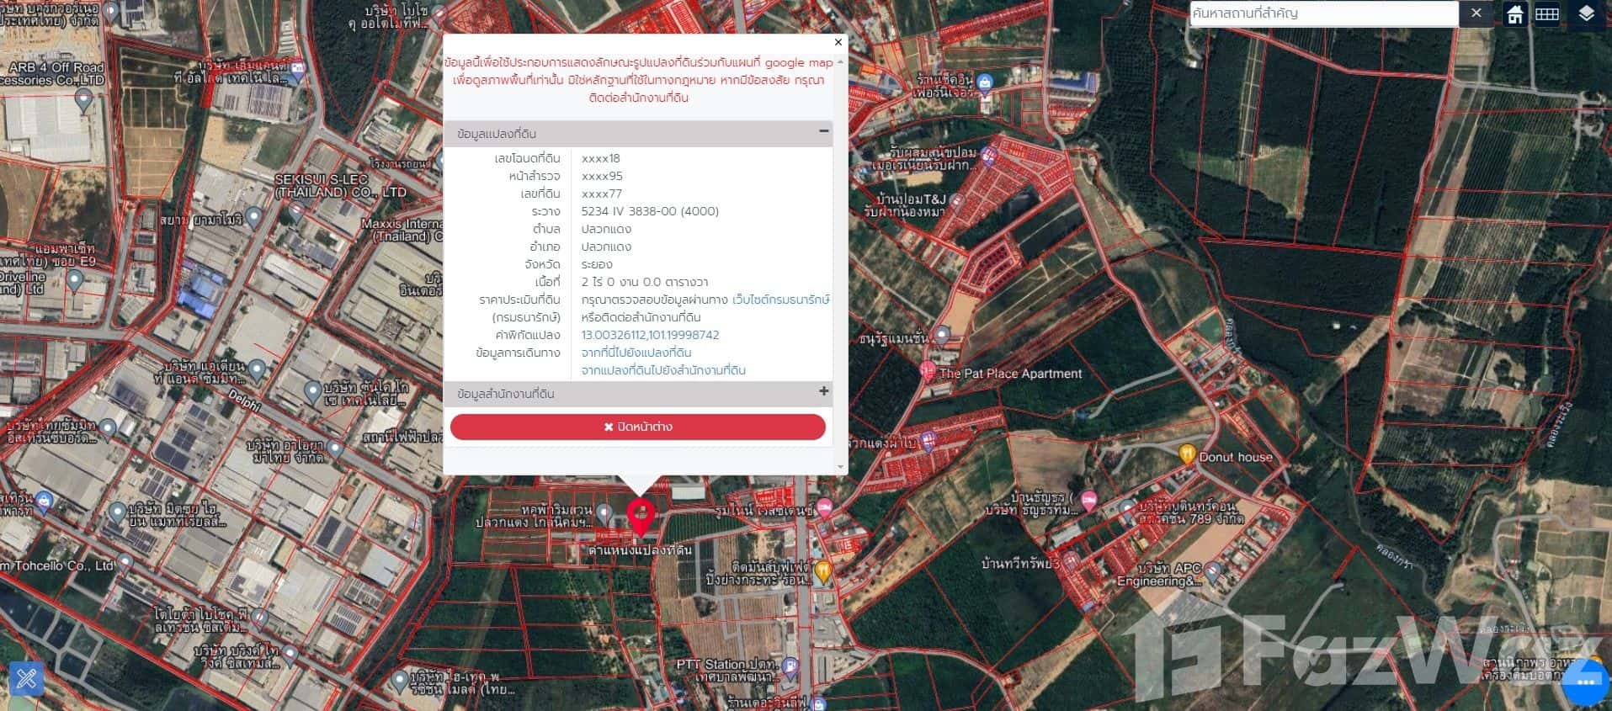The height and width of the screenshot is (711, 1612).
Task: Open the blue measuring tools icon
Action: pyautogui.click(x=26, y=677)
